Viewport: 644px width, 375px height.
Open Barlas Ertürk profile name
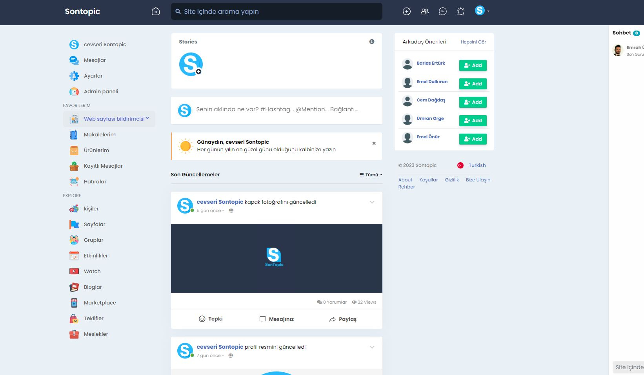coord(431,63)
